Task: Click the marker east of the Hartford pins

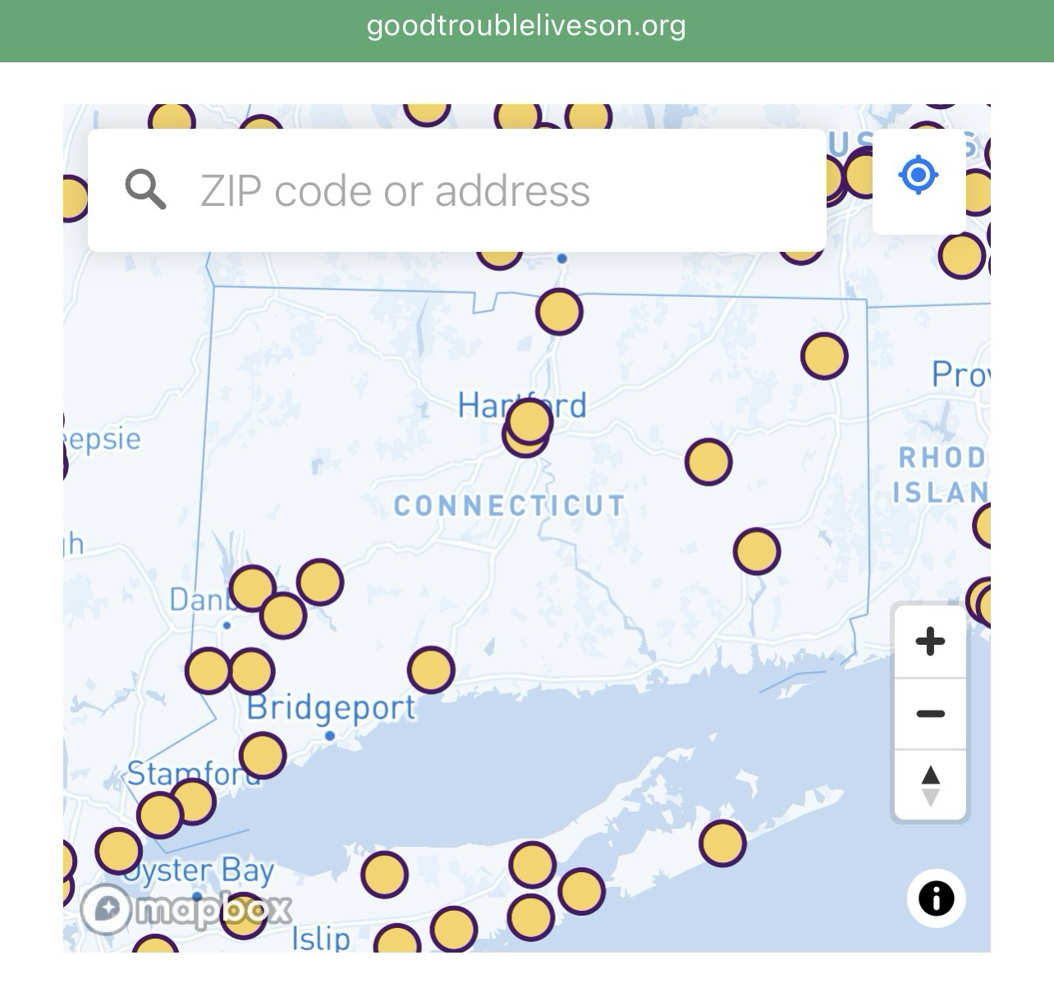Action: 708,462
